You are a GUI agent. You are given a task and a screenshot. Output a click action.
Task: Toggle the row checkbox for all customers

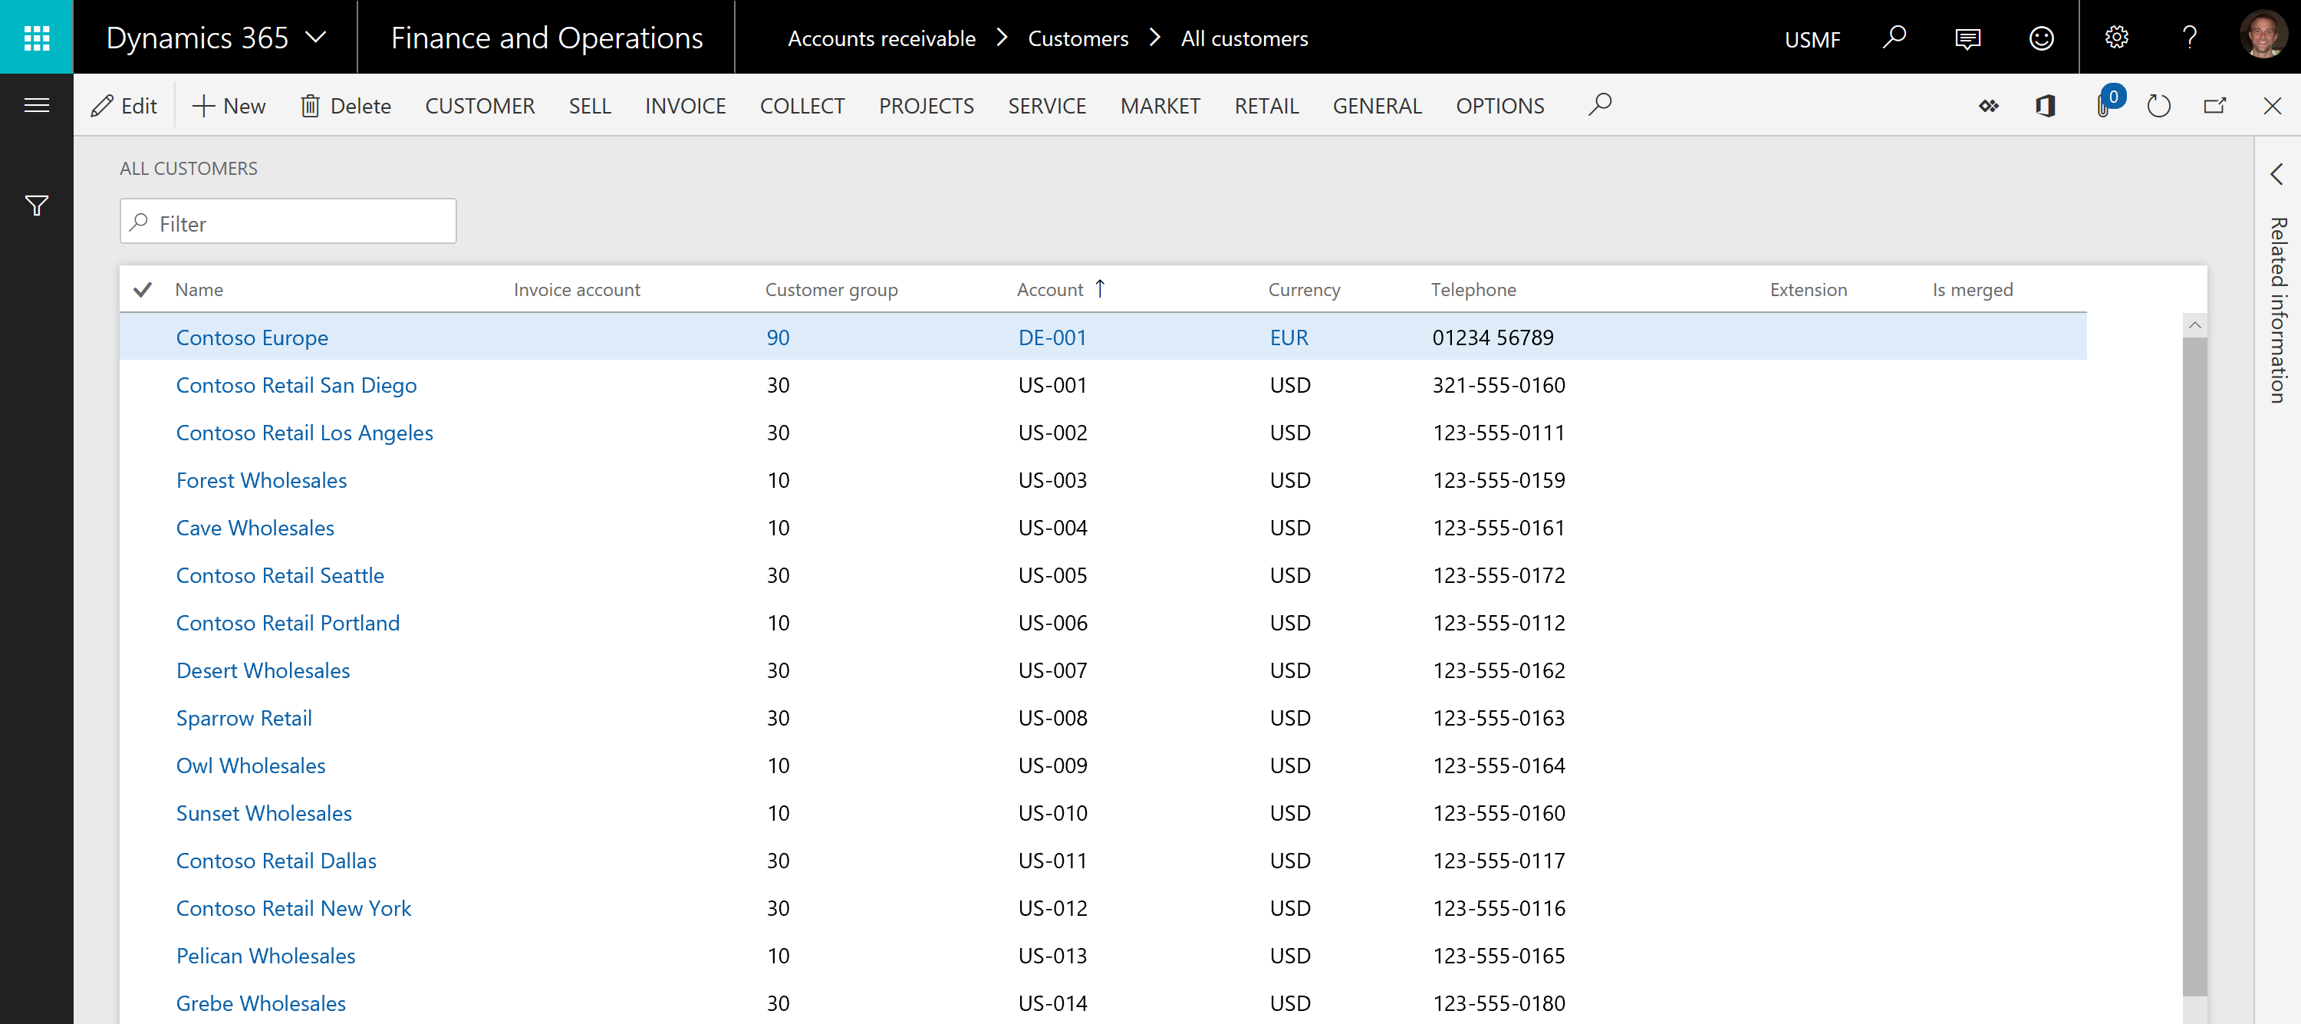[x=143, y=289]
